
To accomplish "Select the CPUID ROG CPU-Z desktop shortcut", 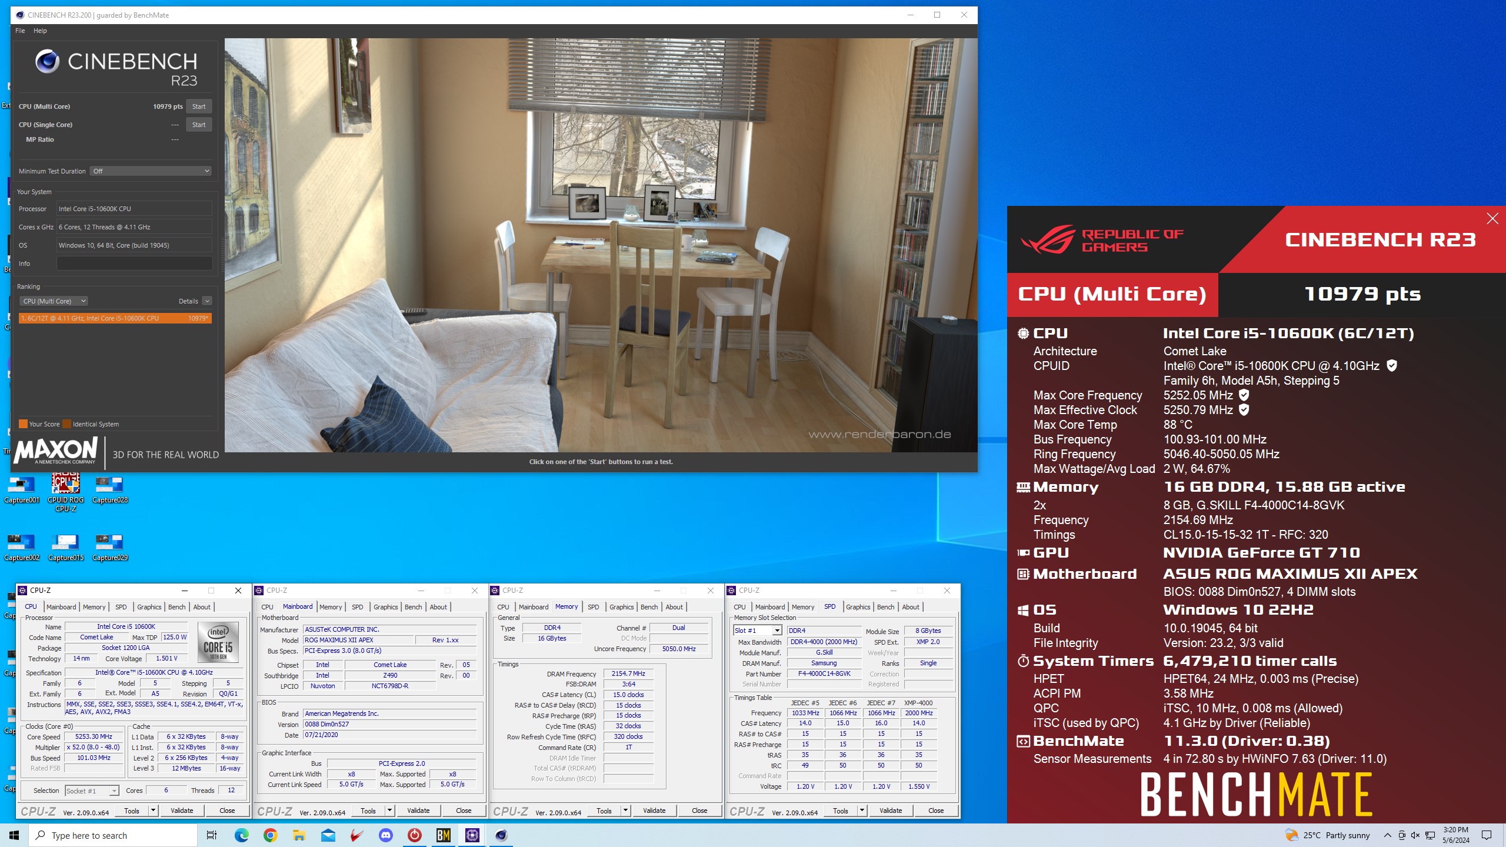I will click(66, 493).
